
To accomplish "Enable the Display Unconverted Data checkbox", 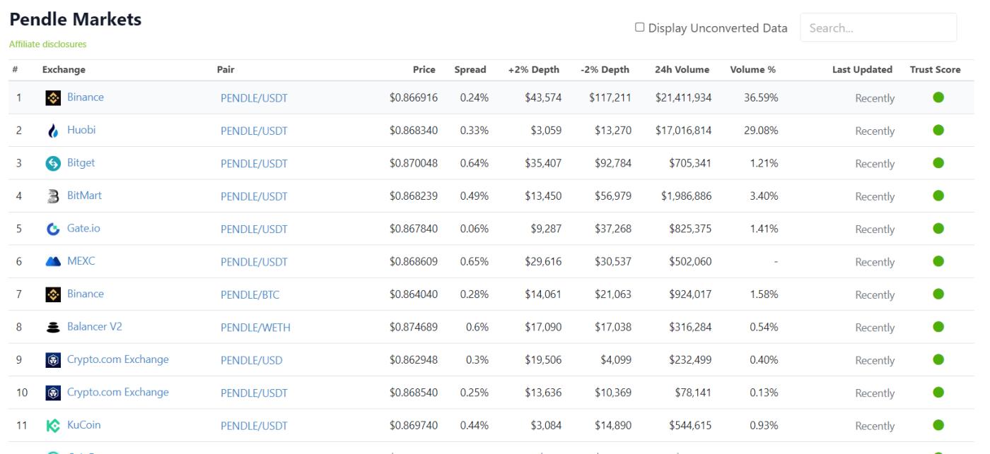I will pyautogui.click(x=639, y=28).
